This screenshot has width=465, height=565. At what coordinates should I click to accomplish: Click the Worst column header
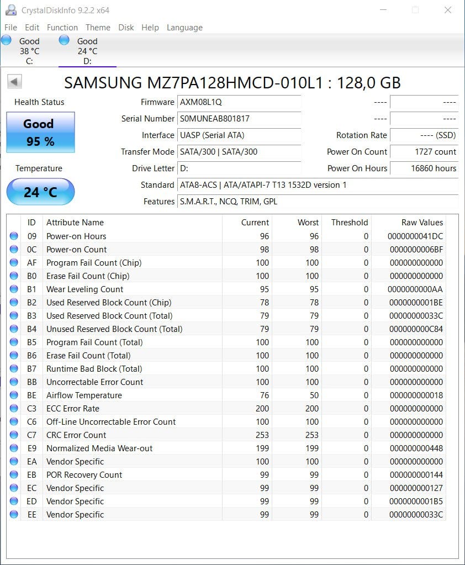297,223
